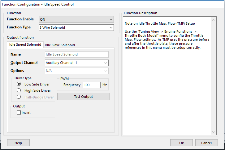This screenshot has width=225, height=150.
Task: Click the 'Function Enable' label
Action: (20, 19)
